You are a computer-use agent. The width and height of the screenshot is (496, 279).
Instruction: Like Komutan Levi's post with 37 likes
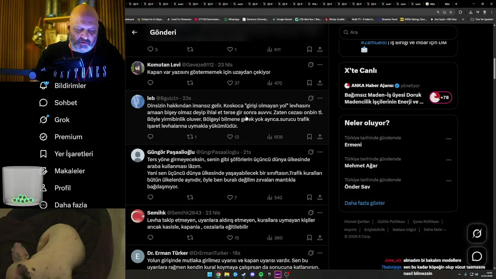click(x=233, y=83)
